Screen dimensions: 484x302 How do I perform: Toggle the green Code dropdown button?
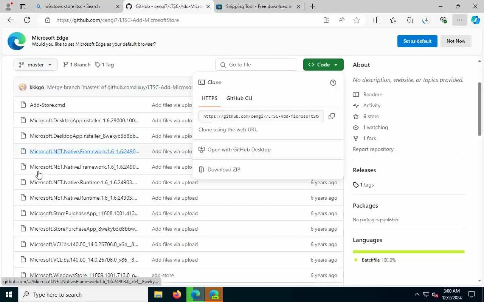pos(323,65)
